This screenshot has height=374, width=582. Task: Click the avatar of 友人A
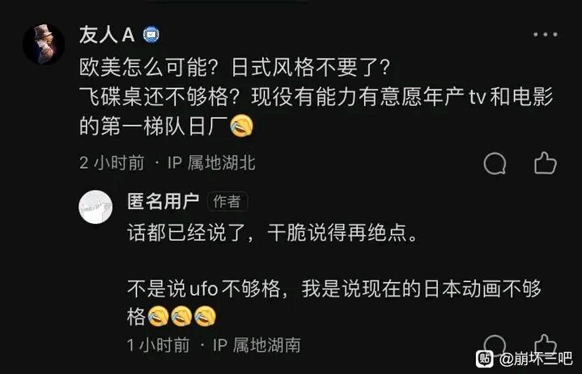click(x=44, y=44)
